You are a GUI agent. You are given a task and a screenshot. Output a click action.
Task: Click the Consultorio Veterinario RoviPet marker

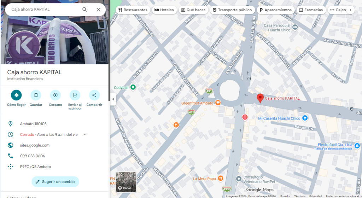[239, 179]
